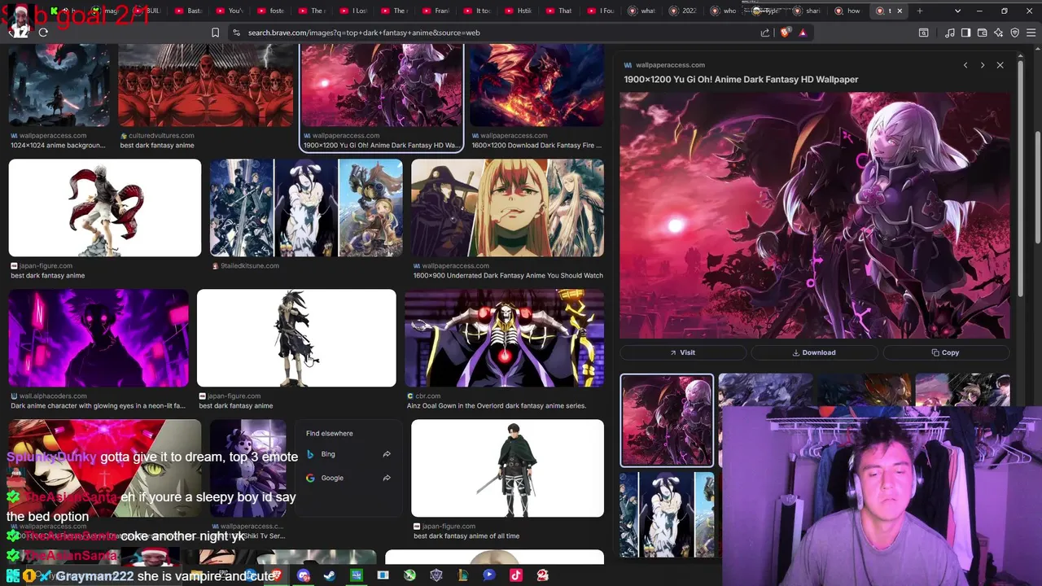Open 9tailedkitsune.com source link
Screen dimensions: 1042x586
point(249,266)
